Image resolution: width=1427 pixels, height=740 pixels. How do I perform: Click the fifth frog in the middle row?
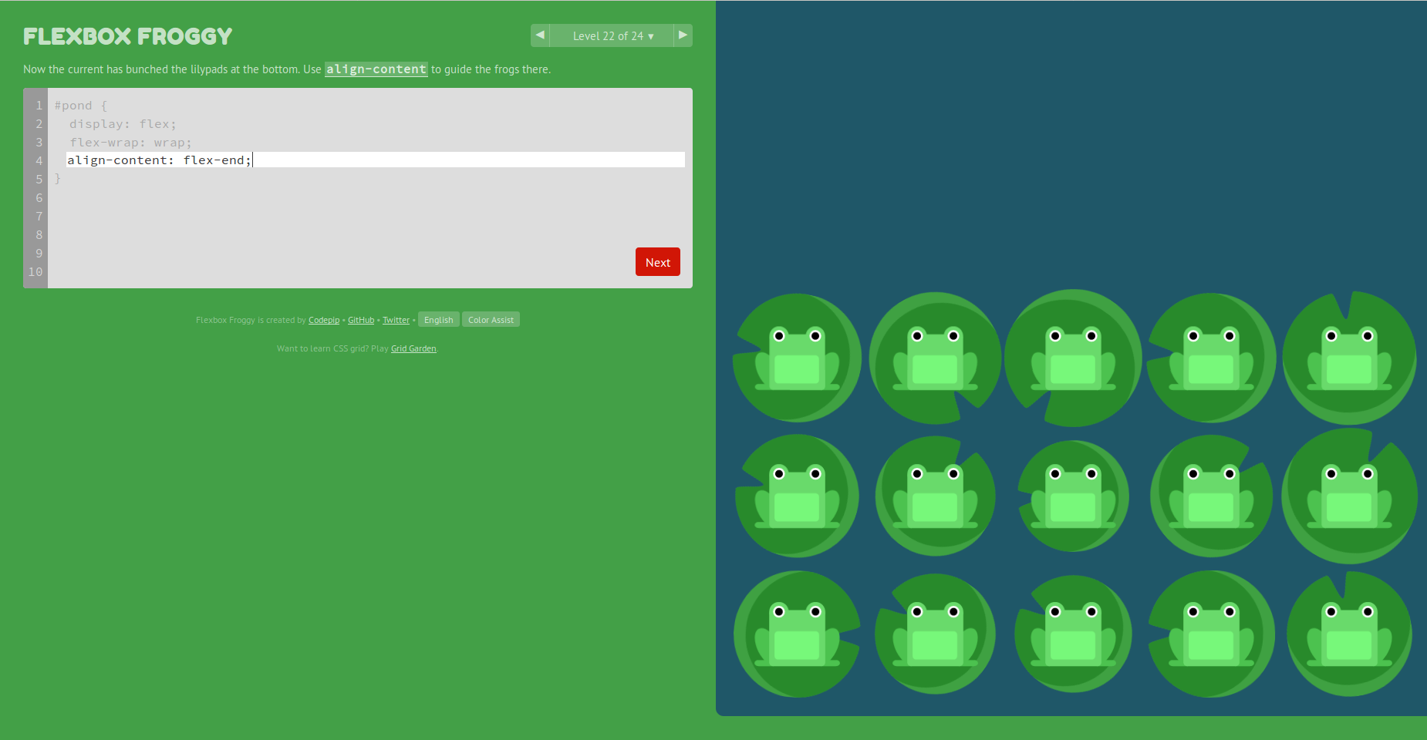point(1349,497)
